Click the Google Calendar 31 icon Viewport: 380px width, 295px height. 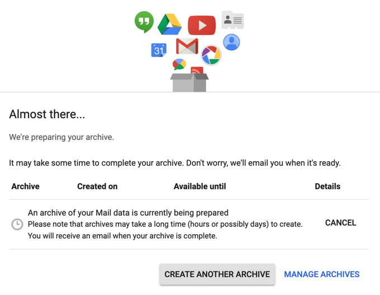pyautogui.click(x=159, y=50)
